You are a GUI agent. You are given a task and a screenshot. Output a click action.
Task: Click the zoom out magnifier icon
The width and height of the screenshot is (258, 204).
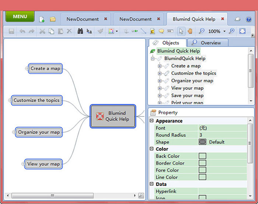[201, 31]
